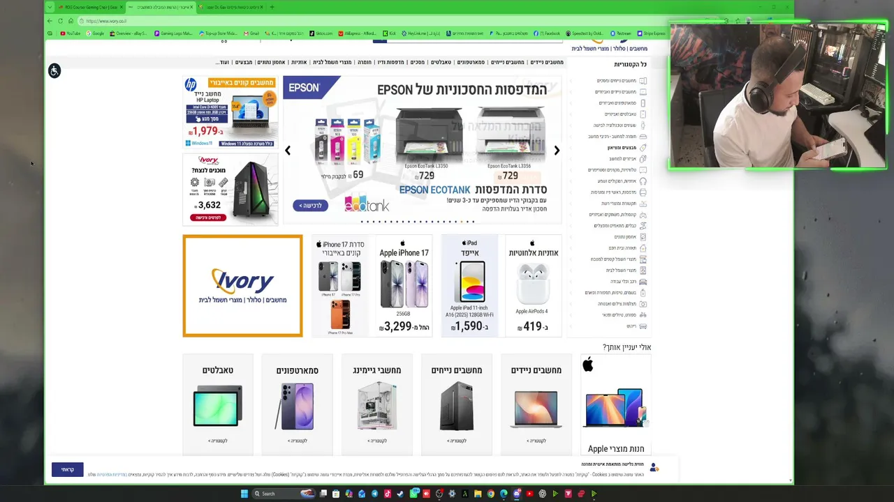Viewport: 894px width, 502px height.
Task: Accept cookies with the 'קראתי' button
Action: tap(67, 469)
